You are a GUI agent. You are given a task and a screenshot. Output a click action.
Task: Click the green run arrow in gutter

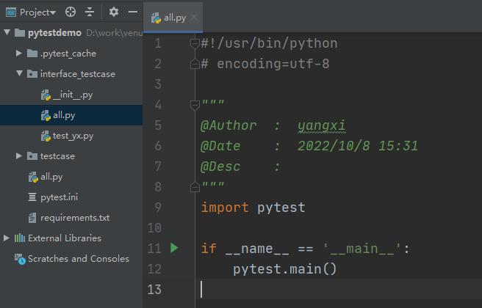[174, 249]
